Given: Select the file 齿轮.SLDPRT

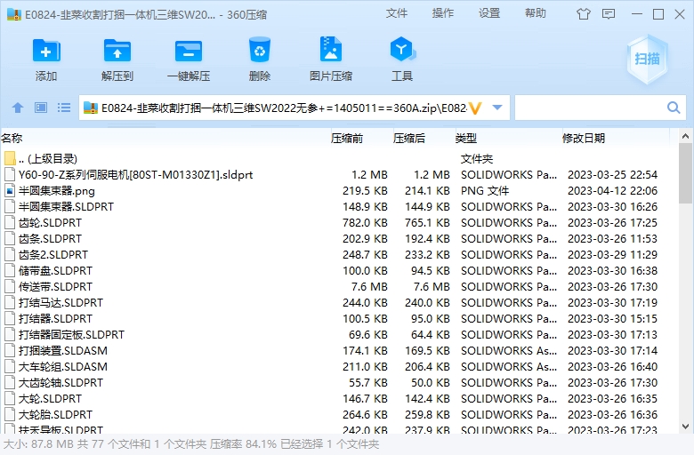Looking at the screenshot, I should (339, 223).
